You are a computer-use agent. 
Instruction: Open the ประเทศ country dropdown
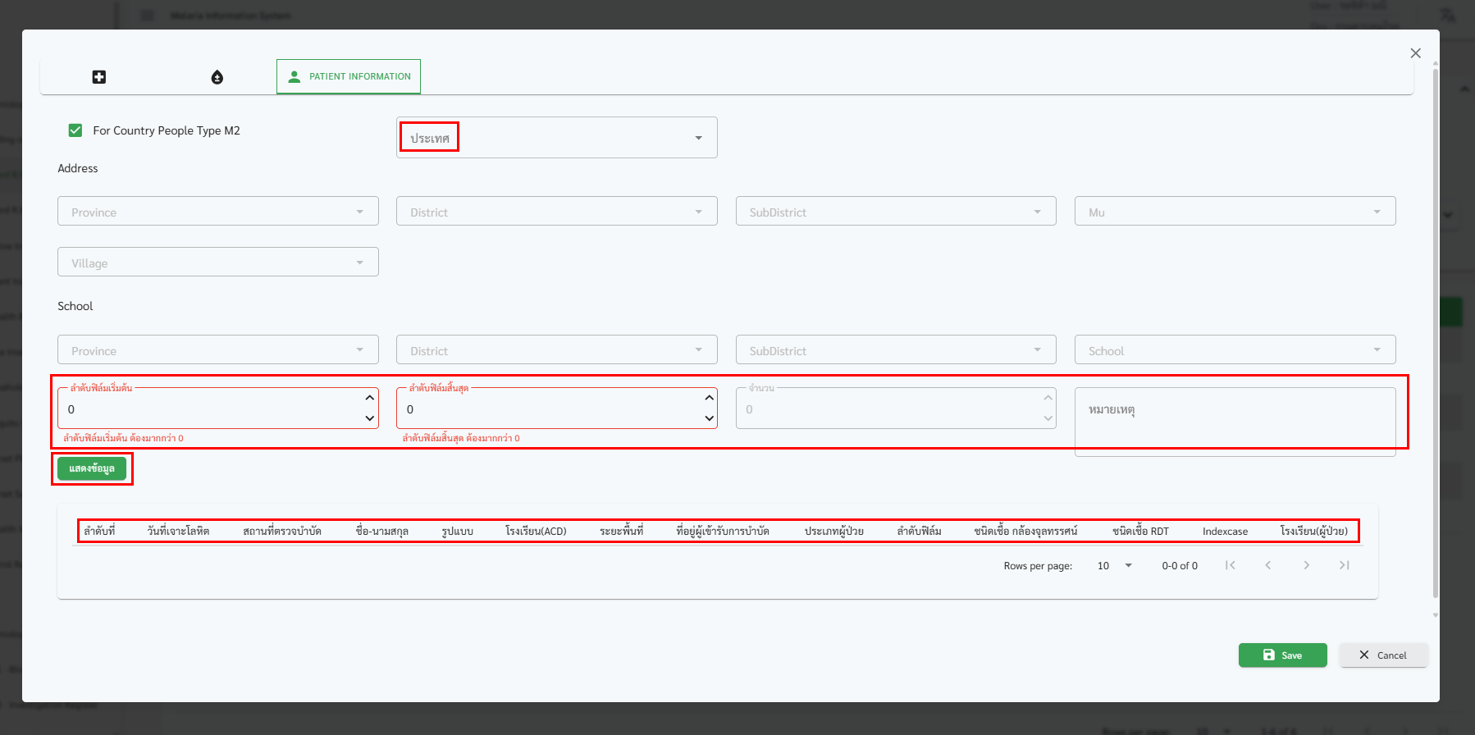tap(556, 138)
